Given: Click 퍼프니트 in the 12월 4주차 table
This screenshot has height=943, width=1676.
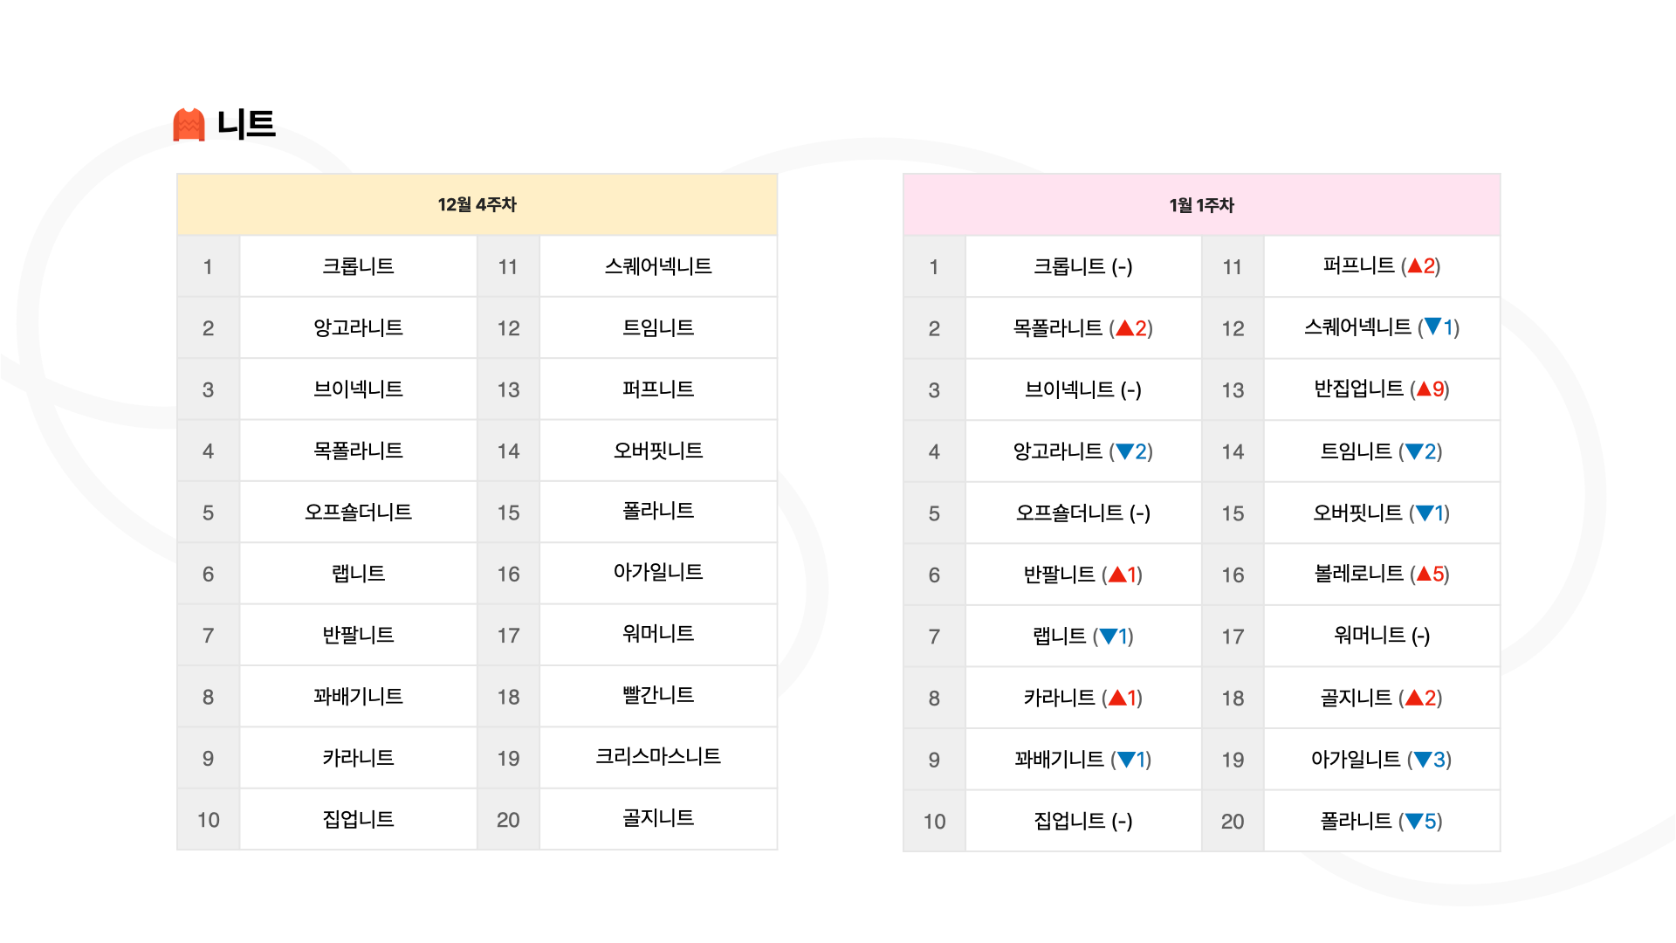Looking at the screenshot, I should tap(658, 389).
